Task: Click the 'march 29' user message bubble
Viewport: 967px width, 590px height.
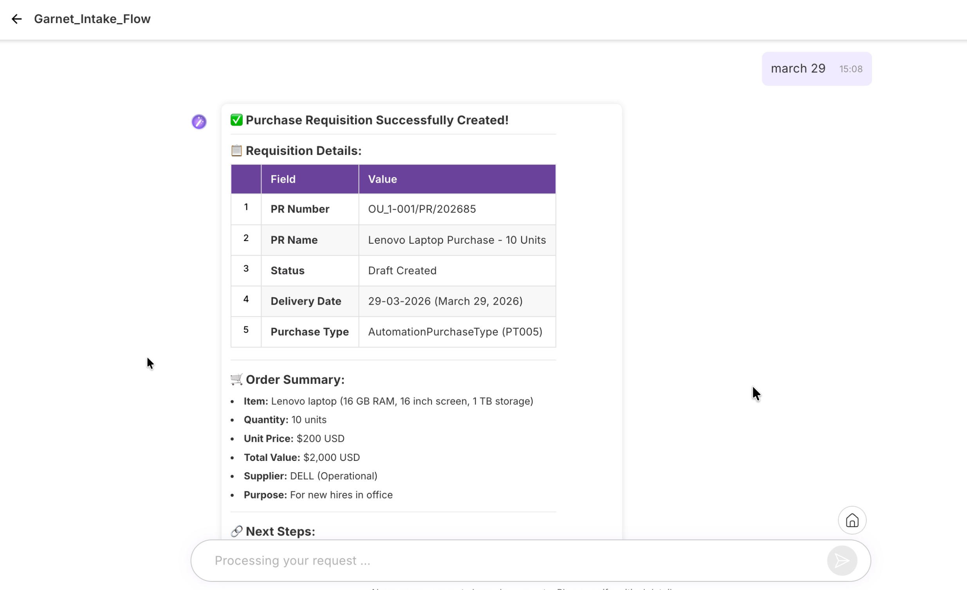Action: click(798, 68)
